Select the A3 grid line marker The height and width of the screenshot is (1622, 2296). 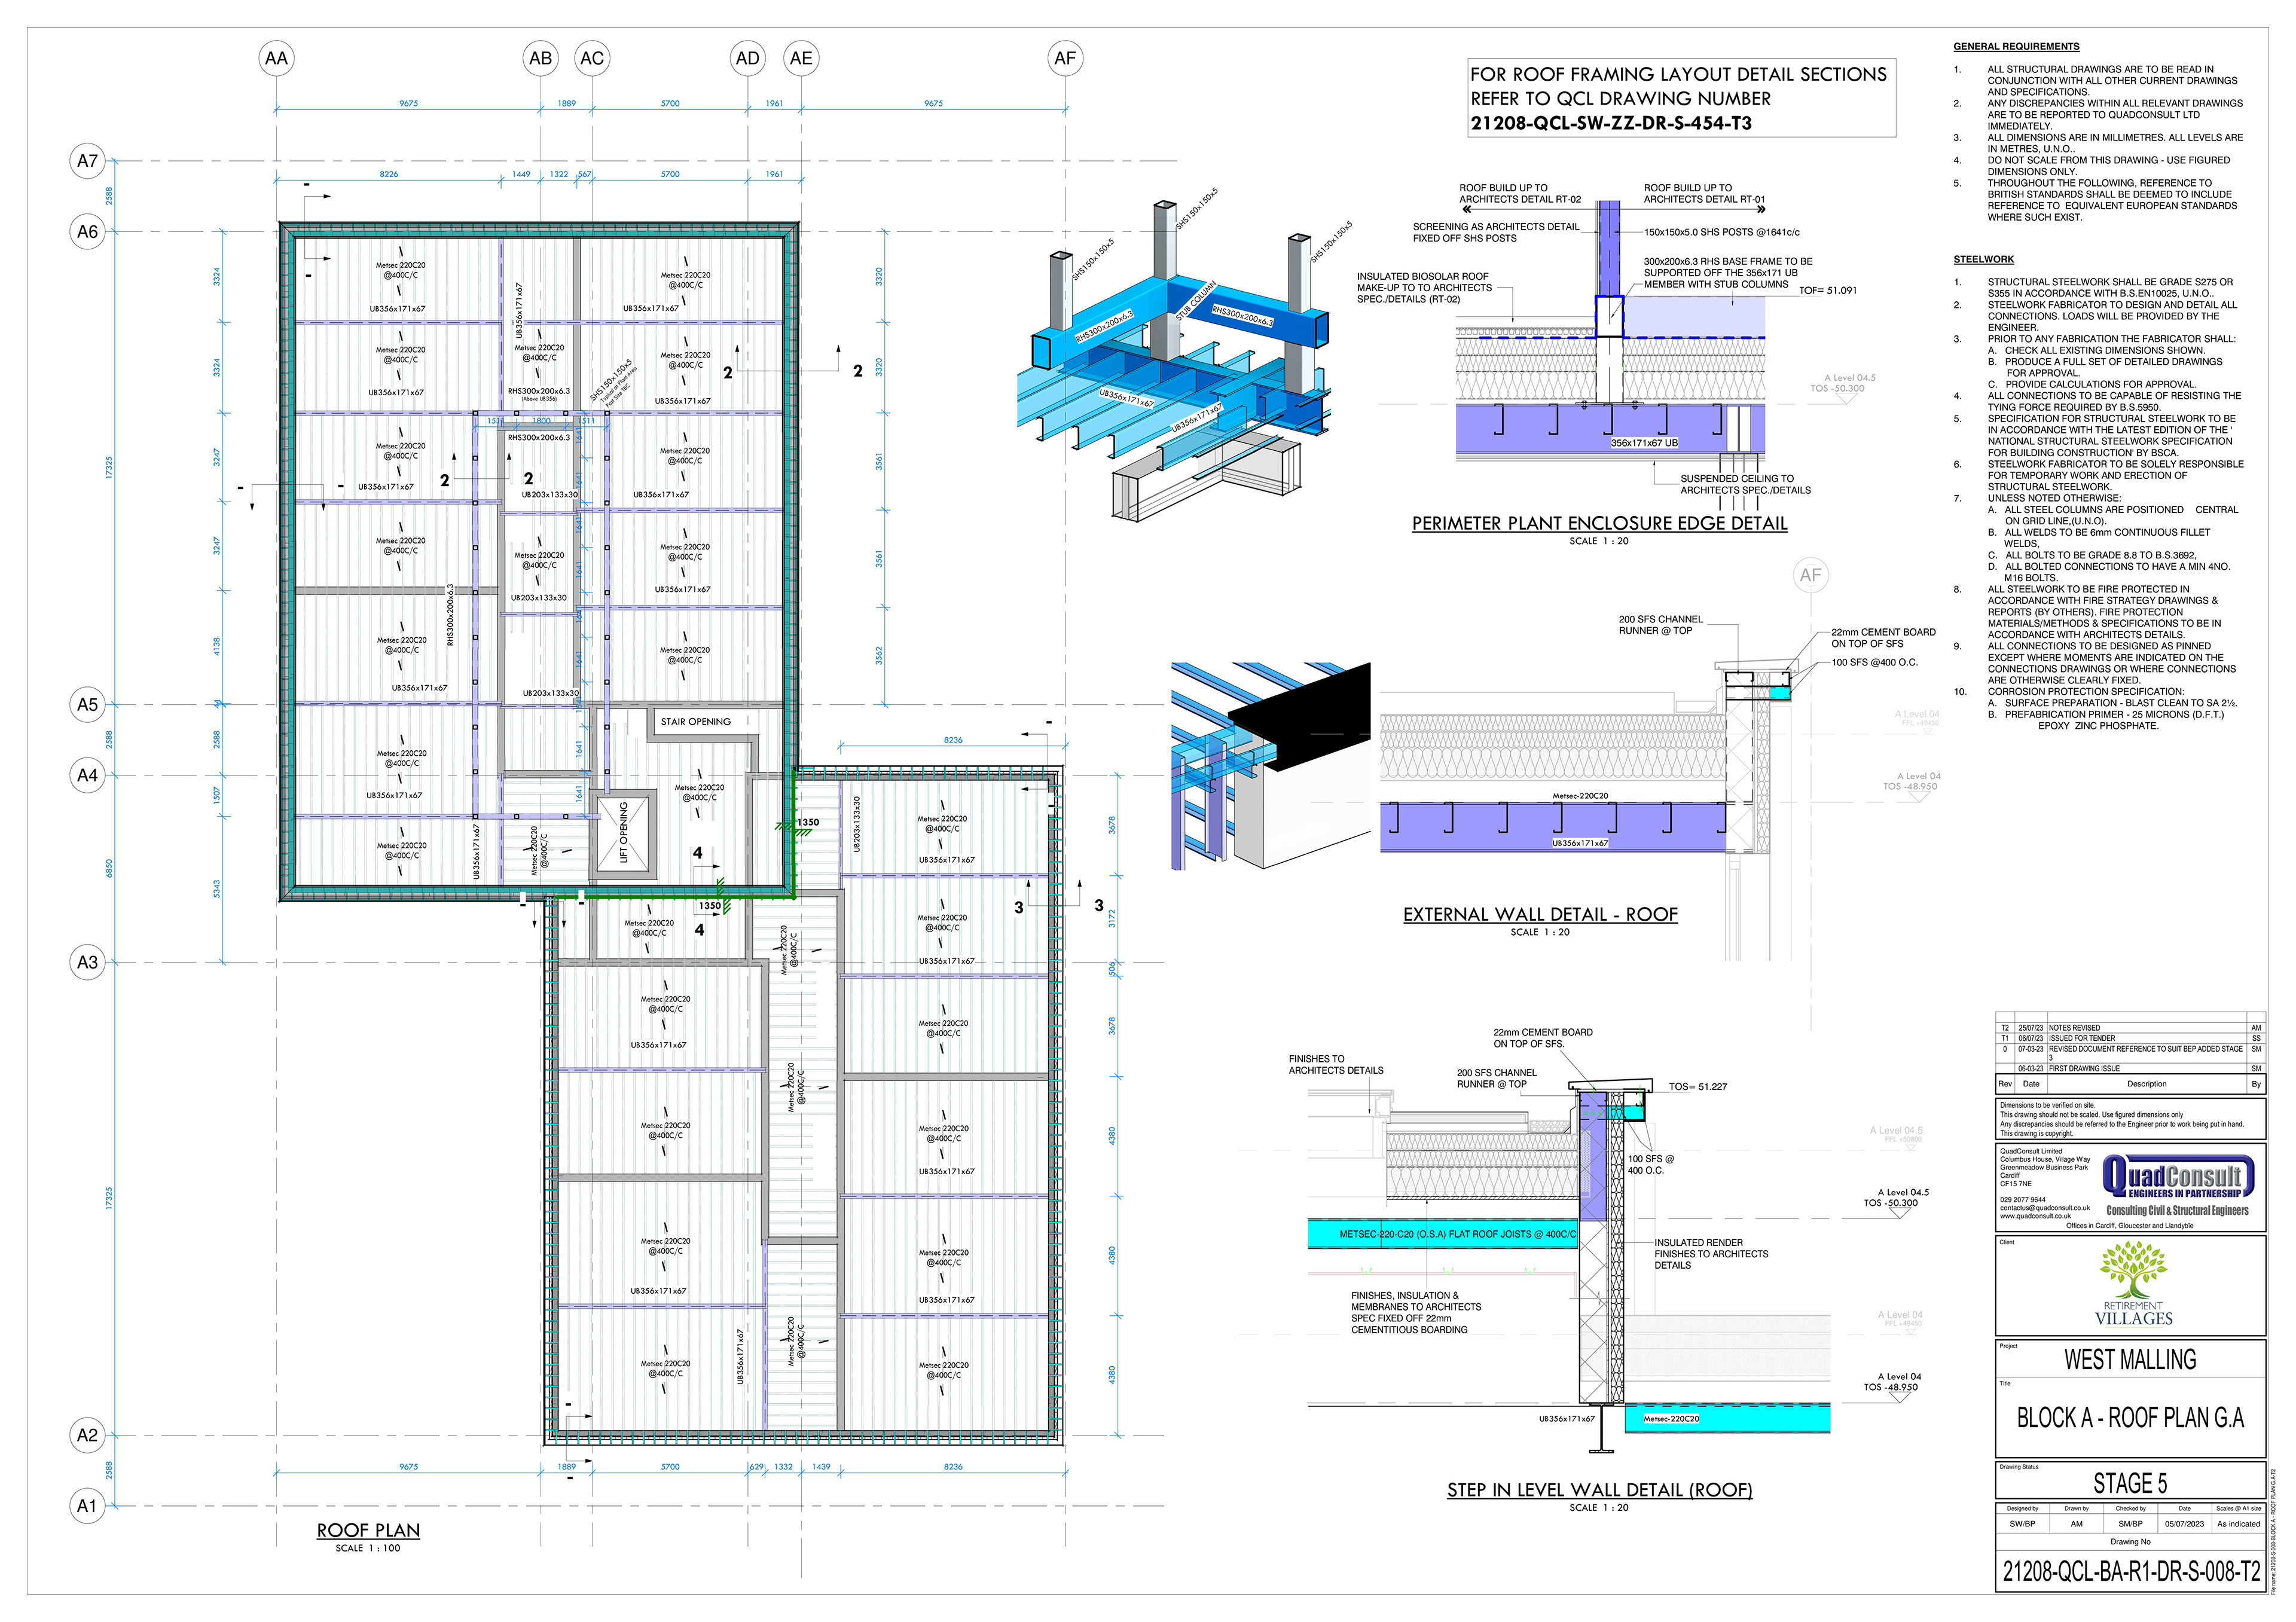pyautogui.click(x=88, y=962)
